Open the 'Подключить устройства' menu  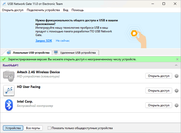(x=43, y=10)
